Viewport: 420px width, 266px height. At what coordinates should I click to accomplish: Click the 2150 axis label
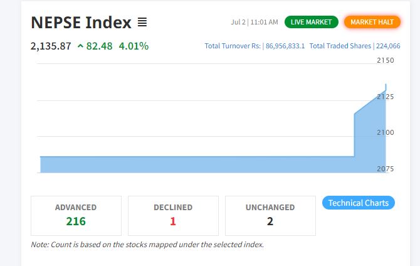[386, 60]
